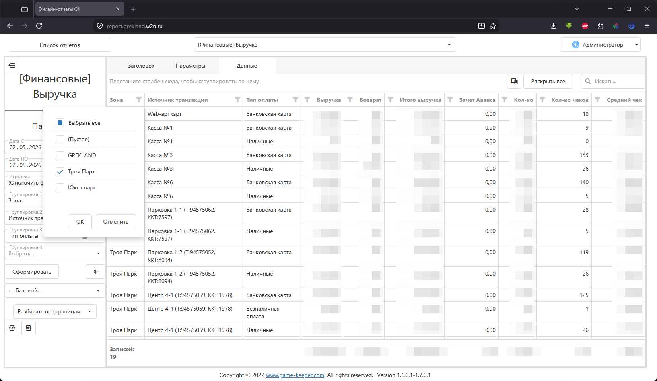The height and width of the screenshot is (381, 657).
Task: Filter the Зона column
Action: (x=139, y=99)
